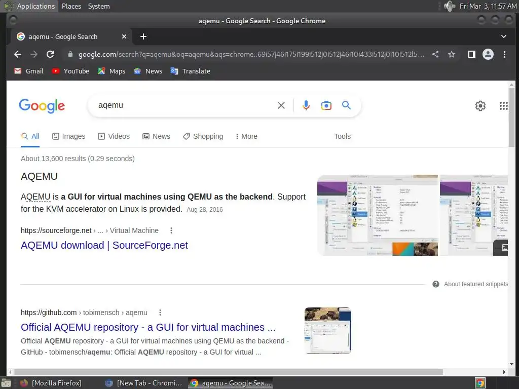This screenshot has width=519, height=389.
Task: Open Google quick settings gear
Action: (x=480, y=106)
